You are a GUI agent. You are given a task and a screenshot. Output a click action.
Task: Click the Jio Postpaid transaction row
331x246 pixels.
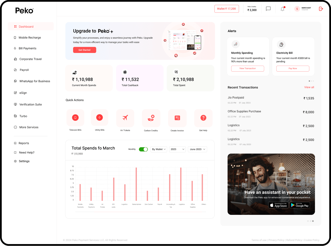[x=271, y=100]
